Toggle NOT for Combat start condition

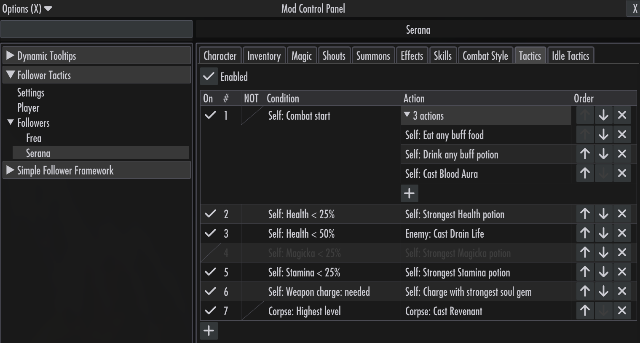252,115
